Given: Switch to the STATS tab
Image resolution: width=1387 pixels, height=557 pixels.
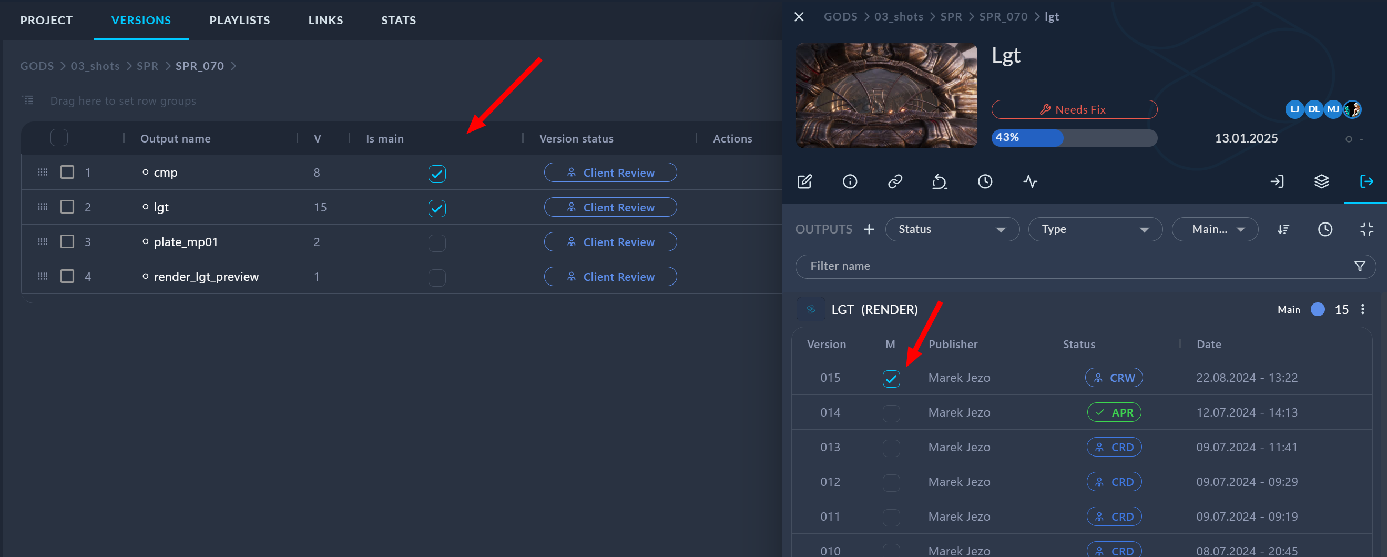Looking at the screenshot, I should click(x=399, y=21).
